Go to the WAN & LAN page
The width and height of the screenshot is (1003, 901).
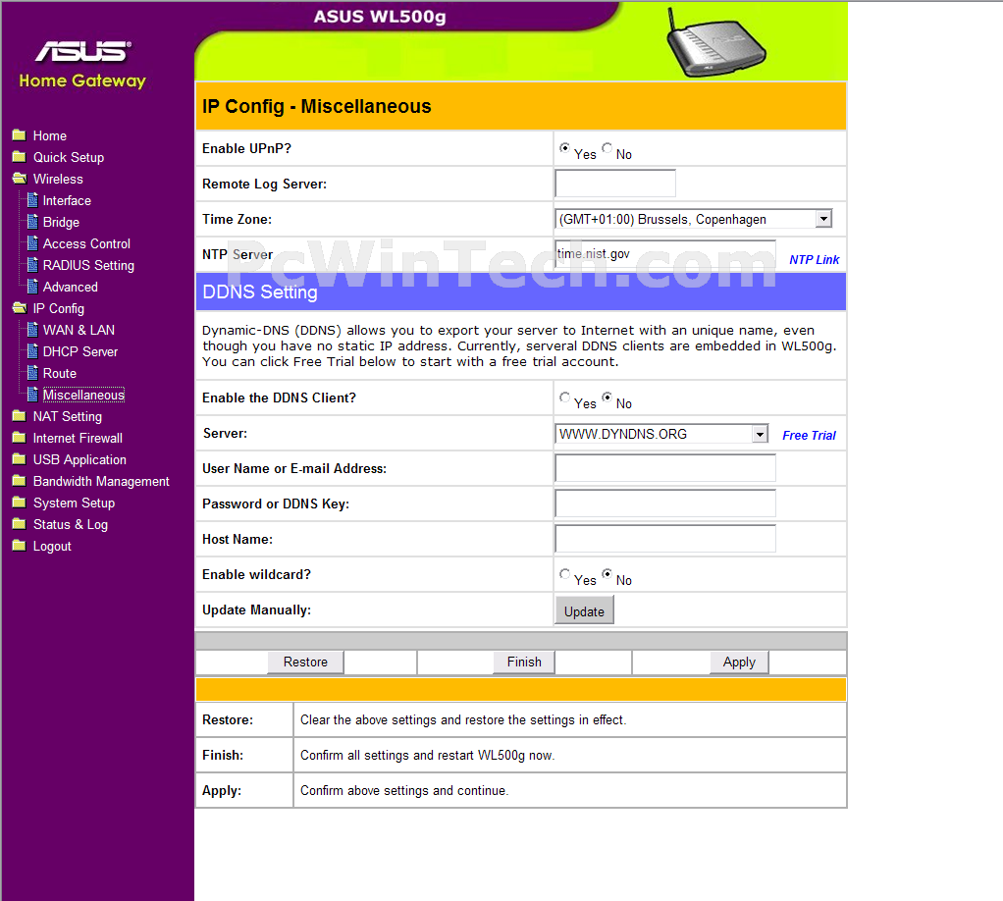click(79, 330)
